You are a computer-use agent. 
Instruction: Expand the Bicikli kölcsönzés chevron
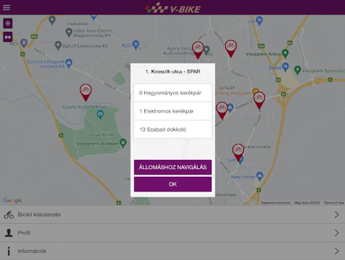[337, 214]
